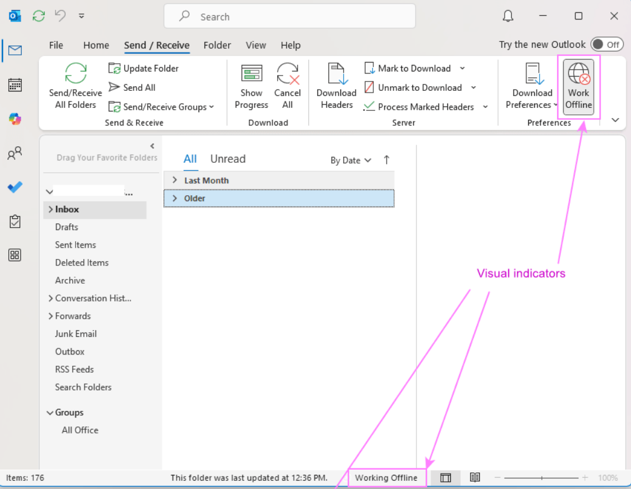
Task: Click the zoom slider in status bar
Action: click(541, 477)
